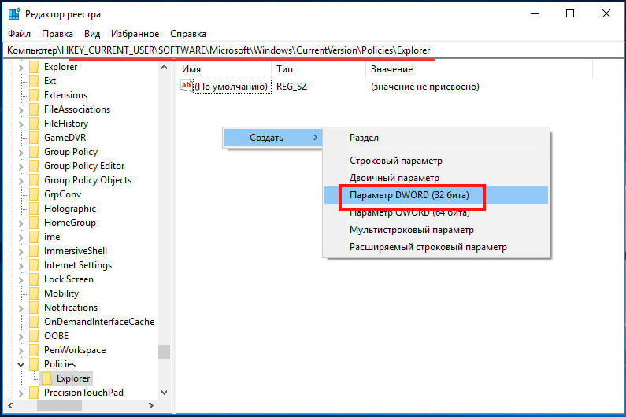The image size is (626, 417).
Task: Sort by the Тип column header
Action: 319,69
